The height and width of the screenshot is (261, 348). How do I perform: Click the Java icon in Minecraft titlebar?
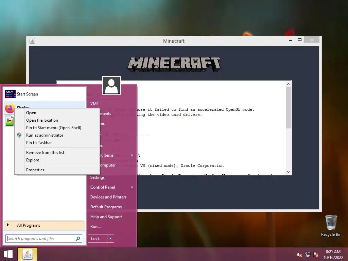[x=32, y=41]
